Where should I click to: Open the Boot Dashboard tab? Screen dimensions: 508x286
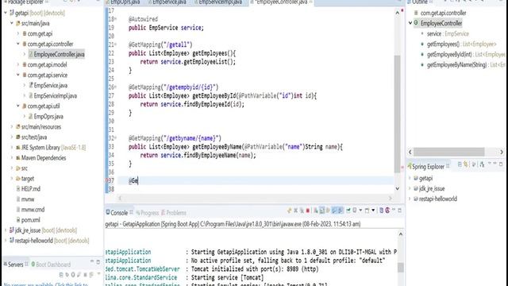[x=51, y=265]
